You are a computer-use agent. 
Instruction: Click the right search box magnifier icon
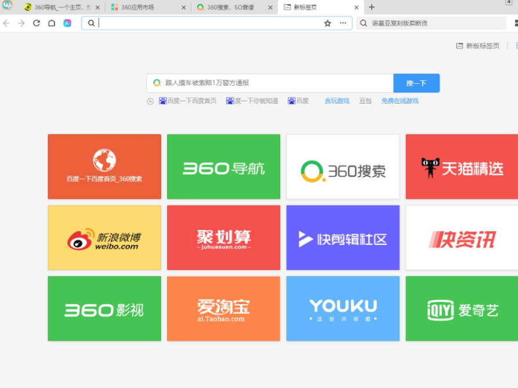coord(363,23)
